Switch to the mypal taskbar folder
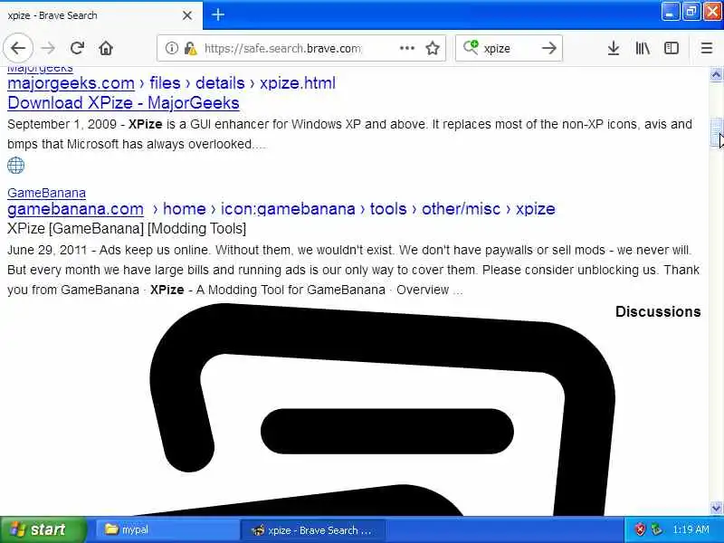Viewport: 724px width, 543px height. [167, 529]
